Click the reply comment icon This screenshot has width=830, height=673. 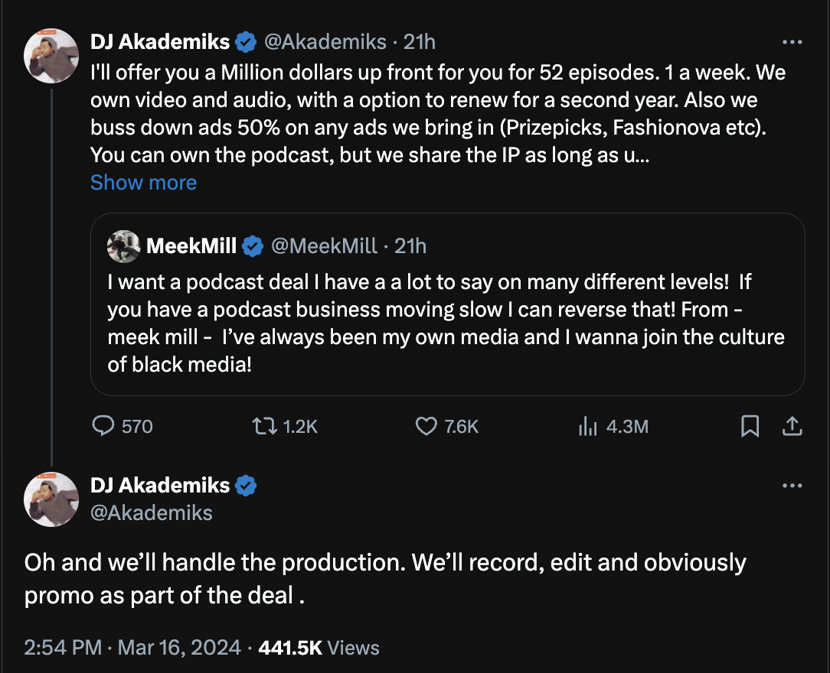click(103, 426)
